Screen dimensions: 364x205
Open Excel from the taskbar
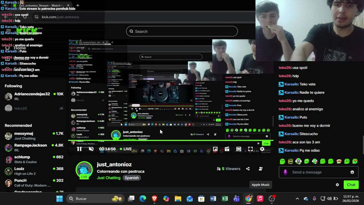(x=225, y=199)
